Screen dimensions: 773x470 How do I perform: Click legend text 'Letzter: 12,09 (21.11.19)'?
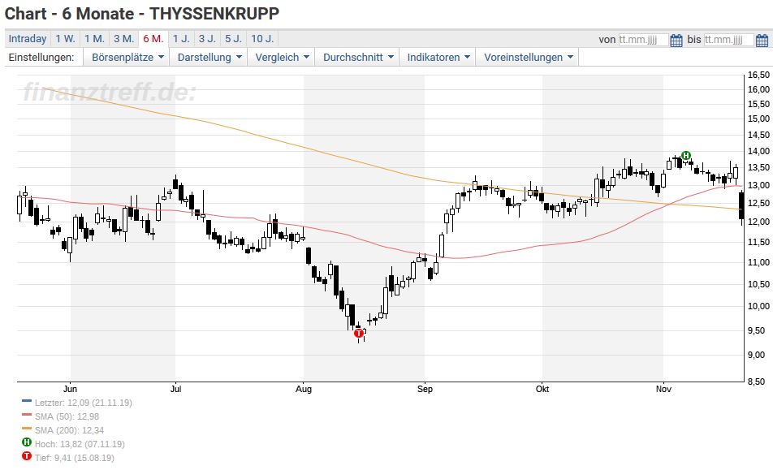coord(84,403)
